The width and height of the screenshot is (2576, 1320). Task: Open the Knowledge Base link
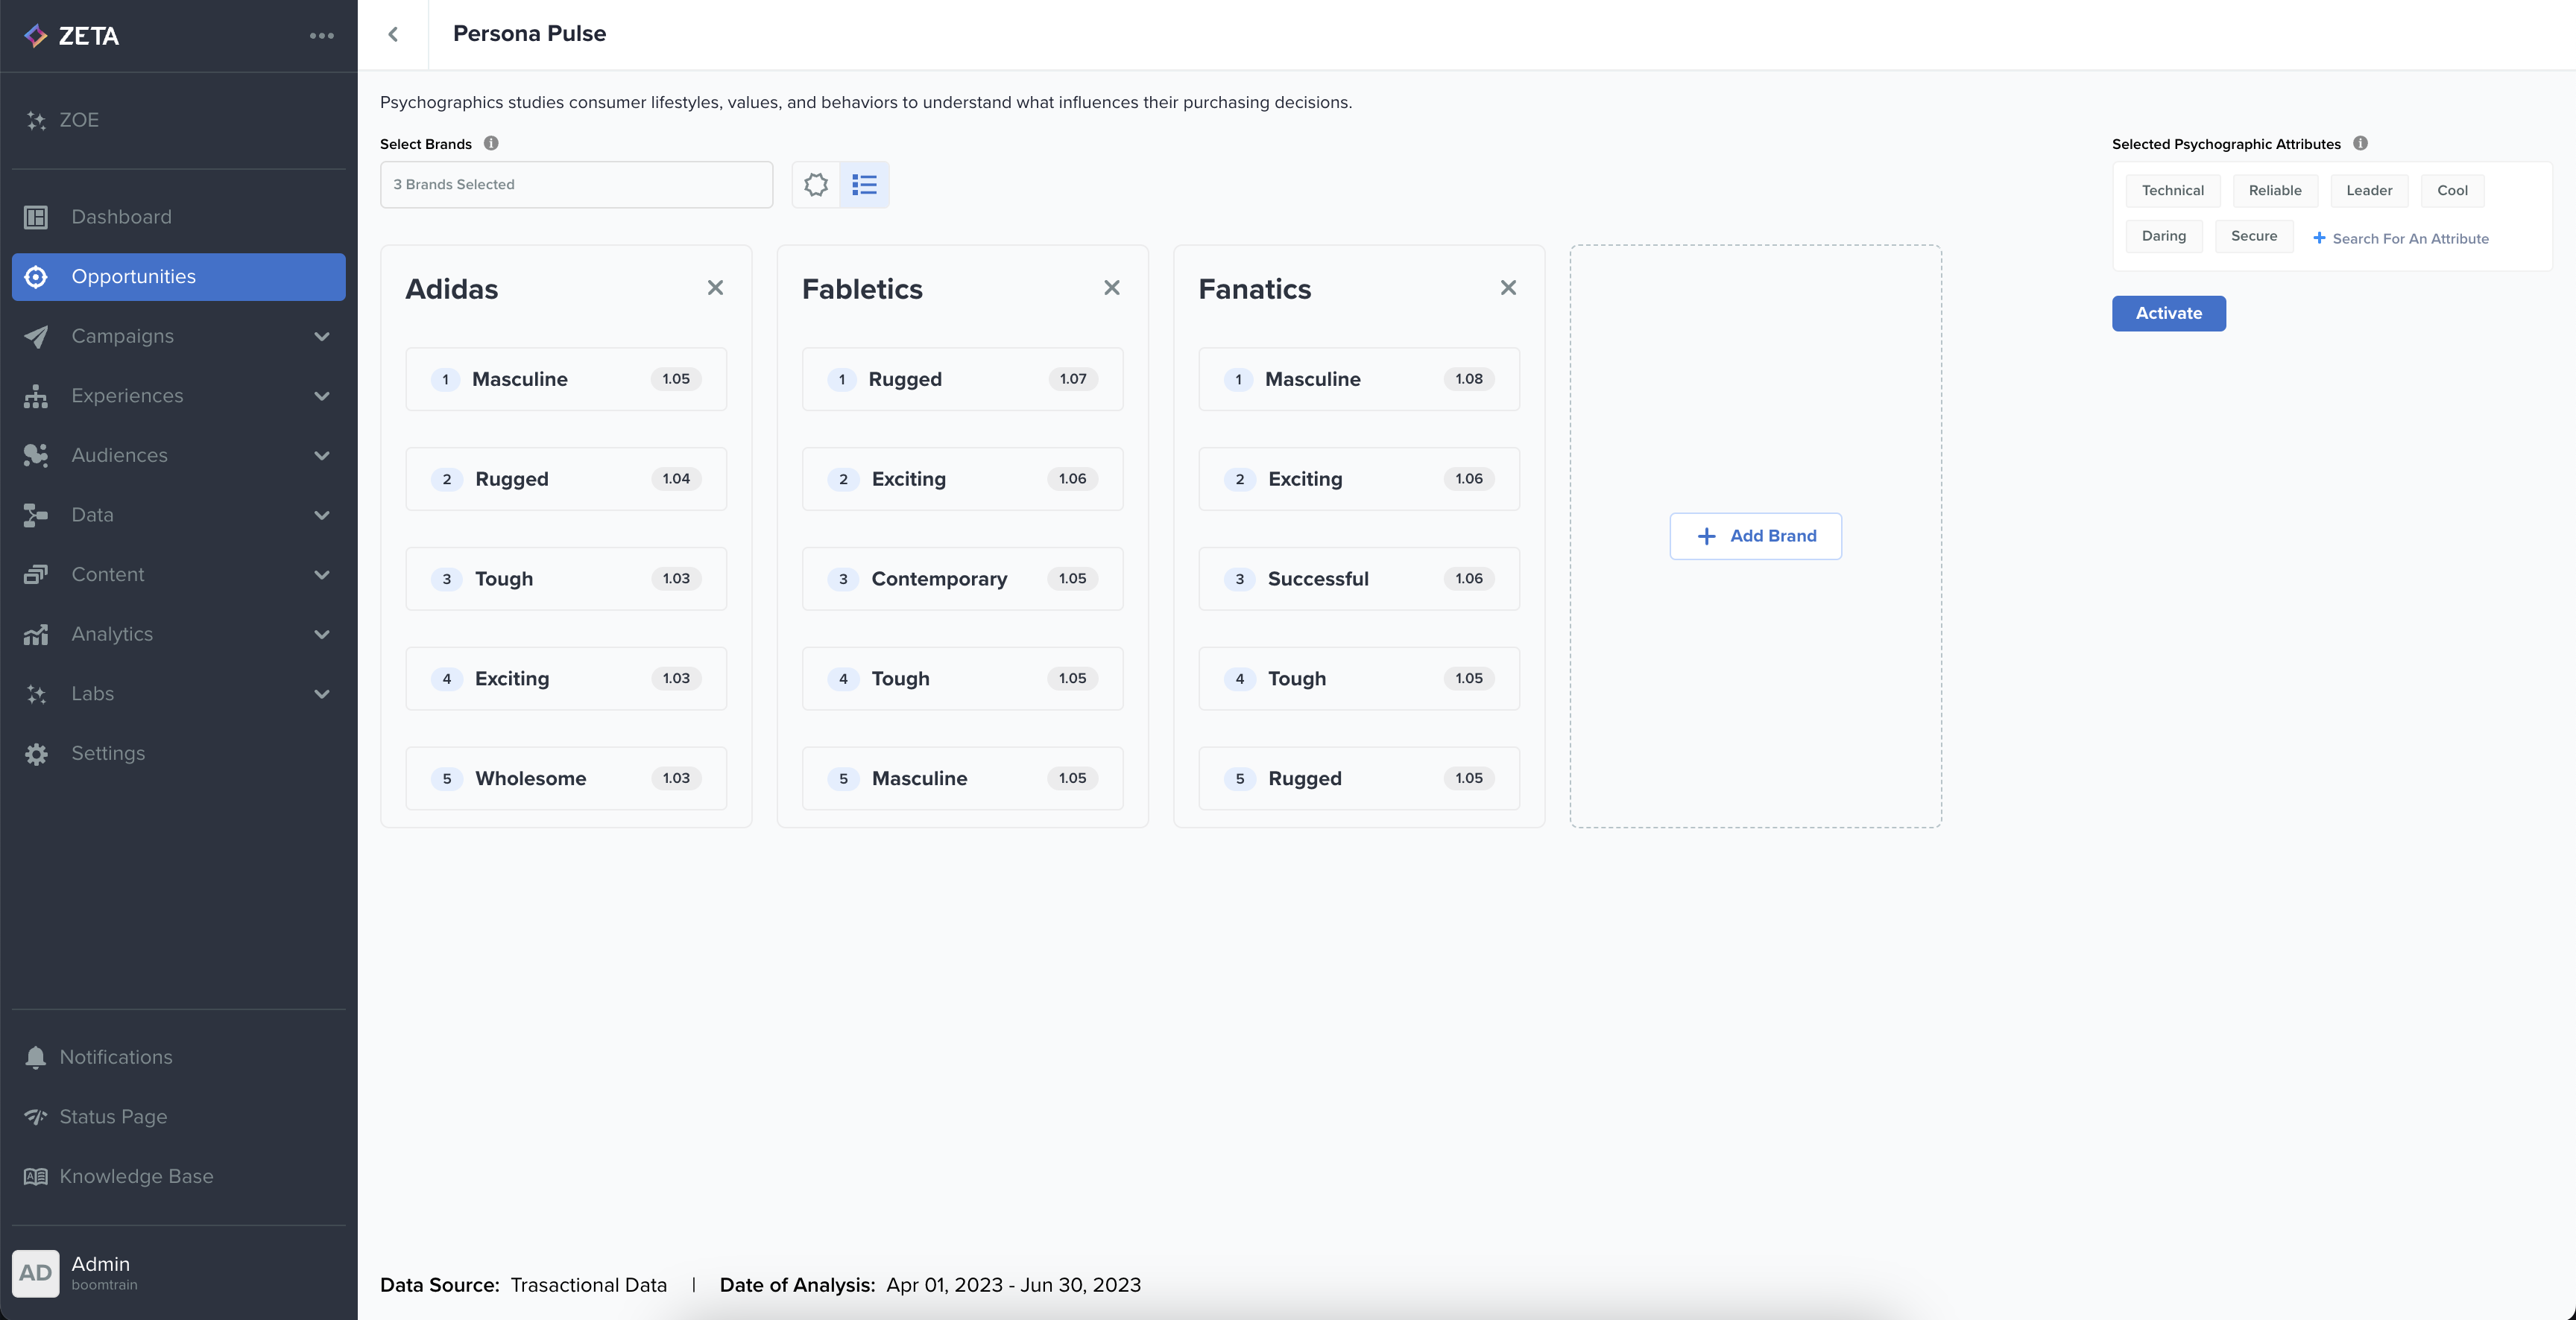(x=136, y=1176)
